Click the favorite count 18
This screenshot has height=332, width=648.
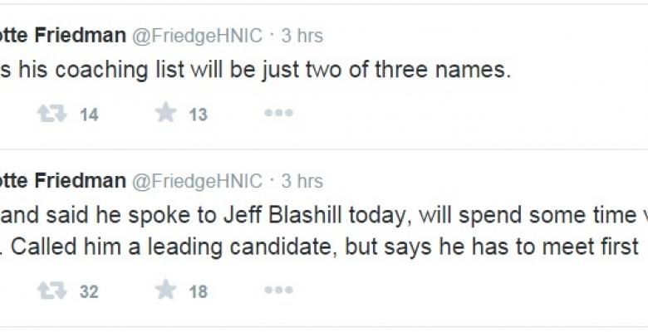[x=198, y=291]
